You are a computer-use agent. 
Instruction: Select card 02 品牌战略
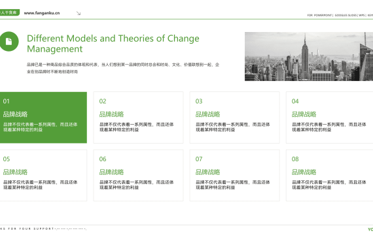coord(138,117)
